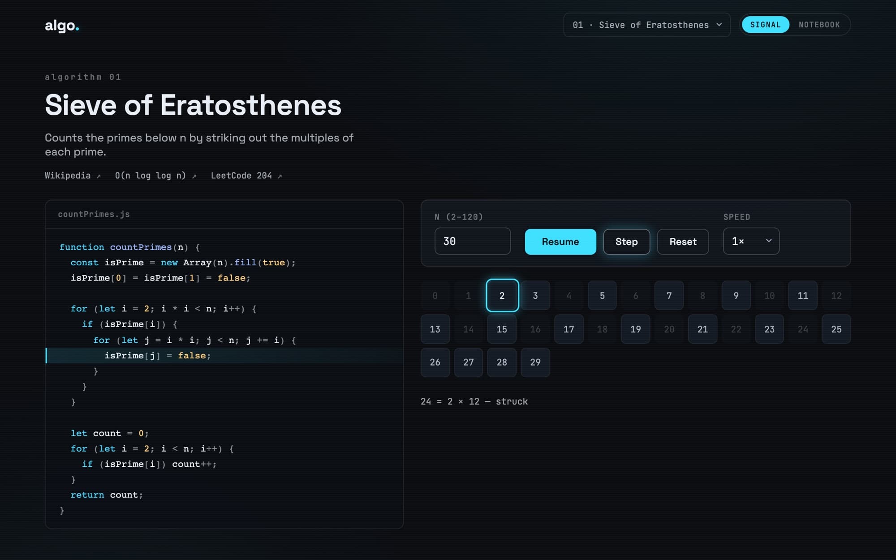Click the 'return count;' code line
This screenshot has height=560, width=896.
point(107,495)
